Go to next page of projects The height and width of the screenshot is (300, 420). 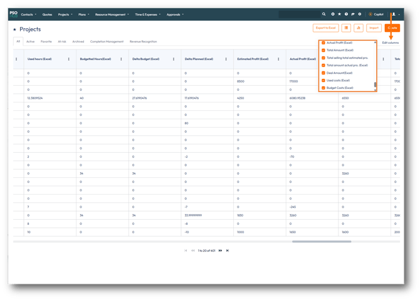click(x=220, y=251)
